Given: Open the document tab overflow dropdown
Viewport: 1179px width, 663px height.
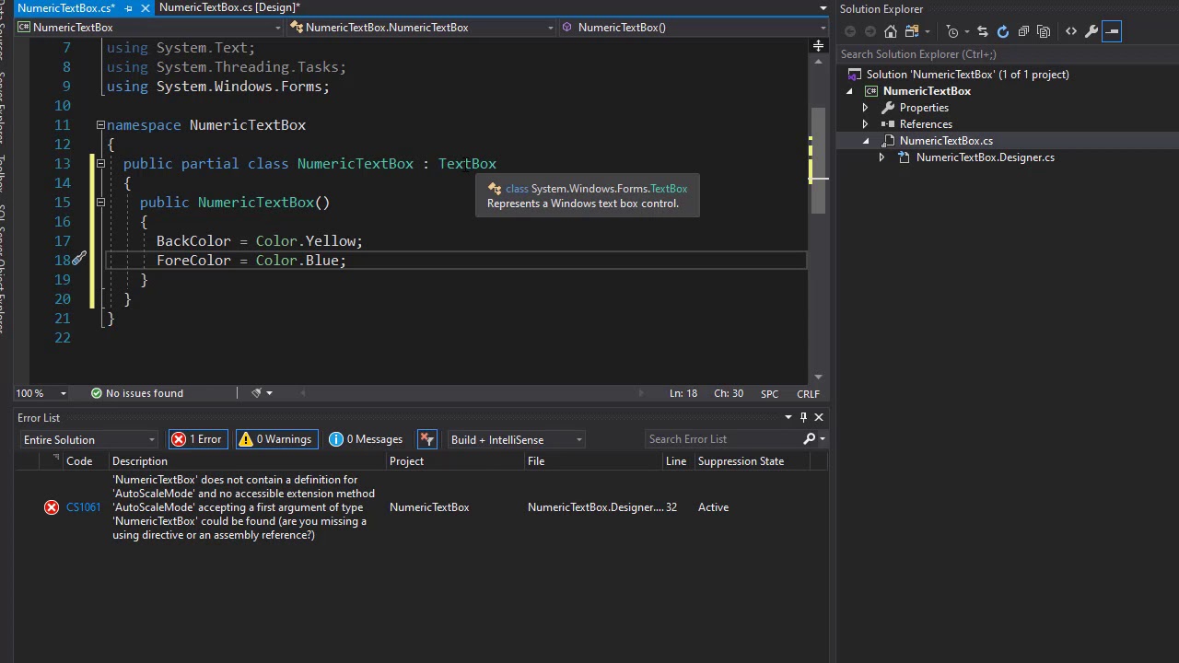Looking at the screenshot, I should click(x=823, y=8).
